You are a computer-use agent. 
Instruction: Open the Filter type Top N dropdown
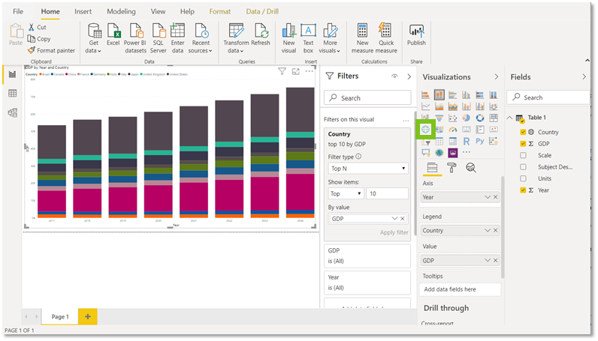367,168
